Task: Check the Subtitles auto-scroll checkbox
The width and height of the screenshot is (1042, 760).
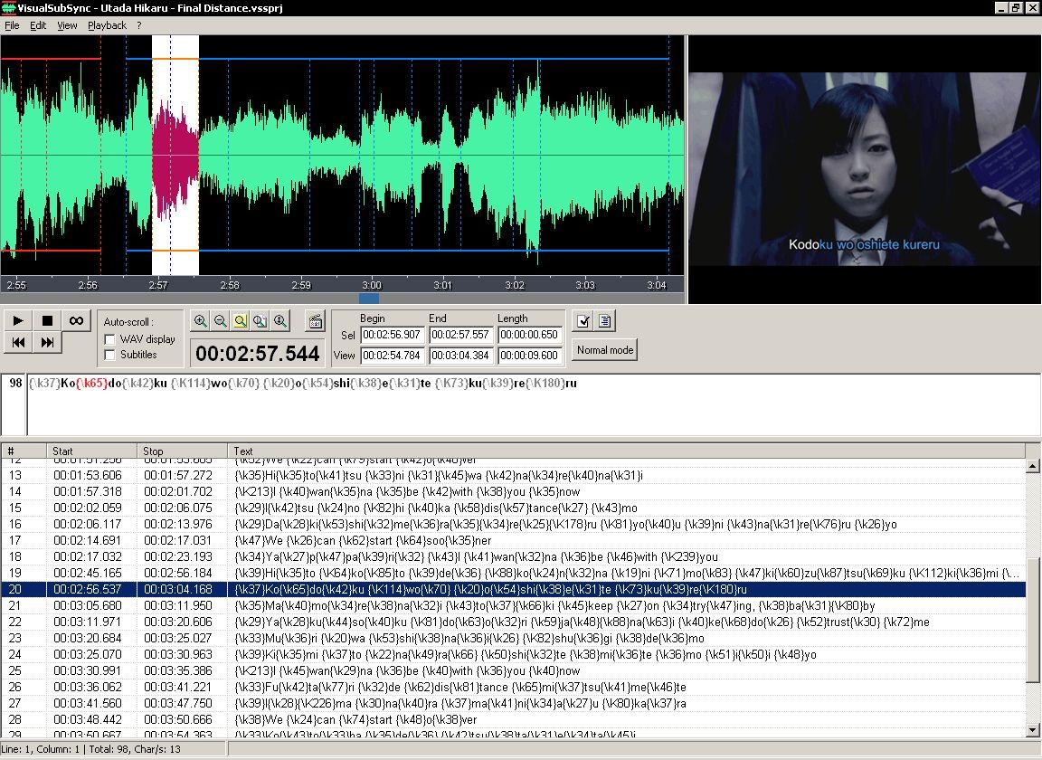Action: 110,355
